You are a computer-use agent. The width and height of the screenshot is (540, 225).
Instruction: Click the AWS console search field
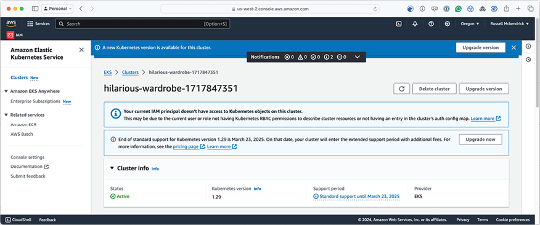coord(142,24)
